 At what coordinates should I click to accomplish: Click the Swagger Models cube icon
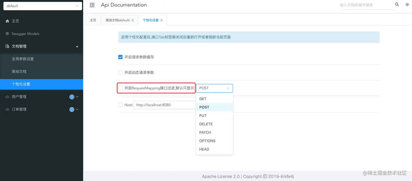click(7, 34)
